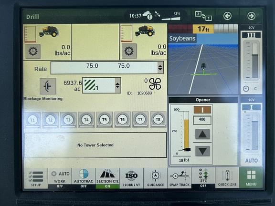This screenshot has width=275, height=206.
Task: Open the main Menu
Action: [x=251, y=178]
